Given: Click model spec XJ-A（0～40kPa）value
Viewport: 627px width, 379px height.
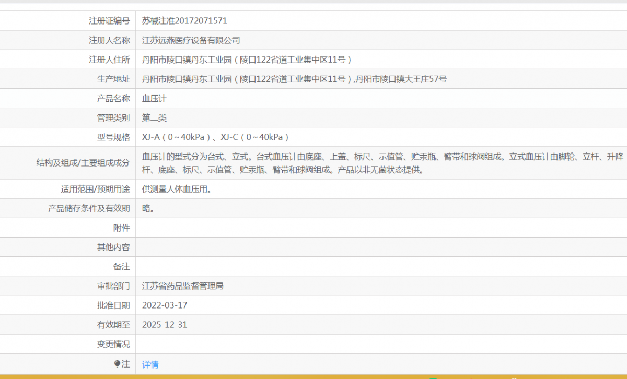Looking at the screenshot, I should 216,137.
